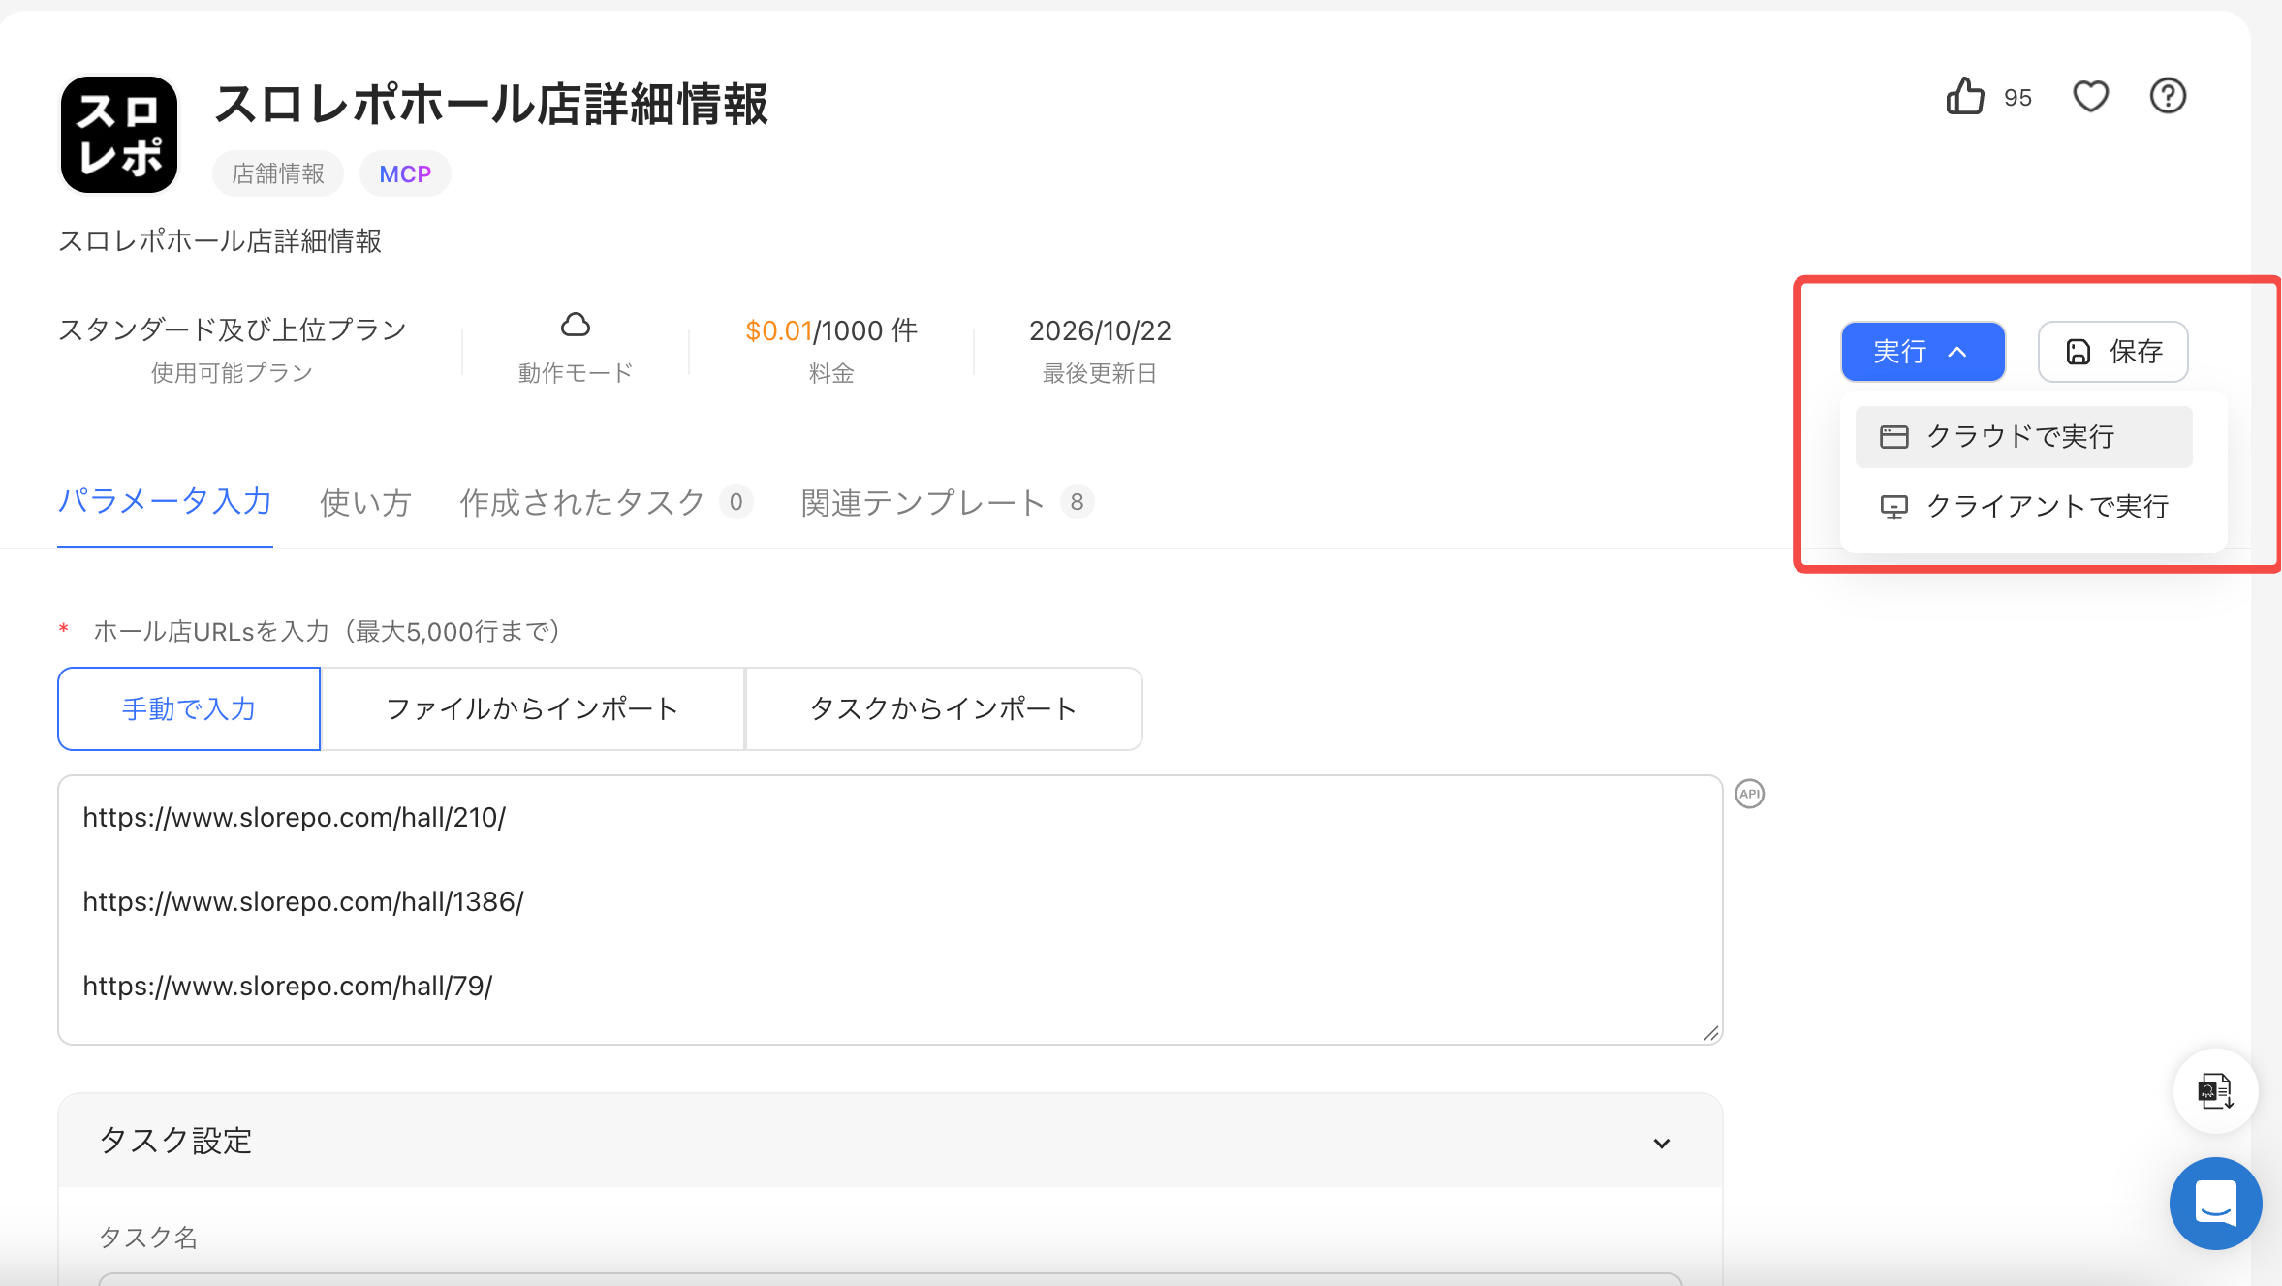Viewport: 2282px width, 1286px height.
Task: Click the $0.01/1000 件 price text
Action: [831, 330]
